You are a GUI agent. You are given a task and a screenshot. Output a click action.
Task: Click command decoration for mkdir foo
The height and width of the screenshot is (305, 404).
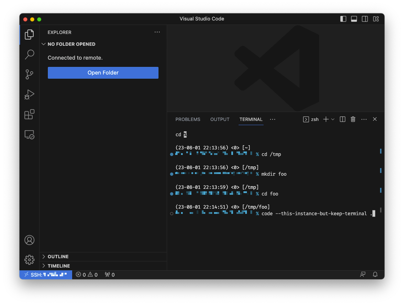pos(172,174)
